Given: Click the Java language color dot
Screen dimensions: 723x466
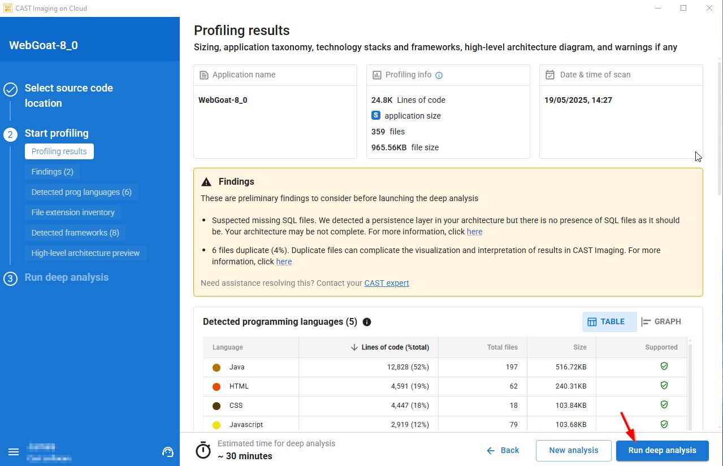Looking at the screenshot, I should pos(217,368).
